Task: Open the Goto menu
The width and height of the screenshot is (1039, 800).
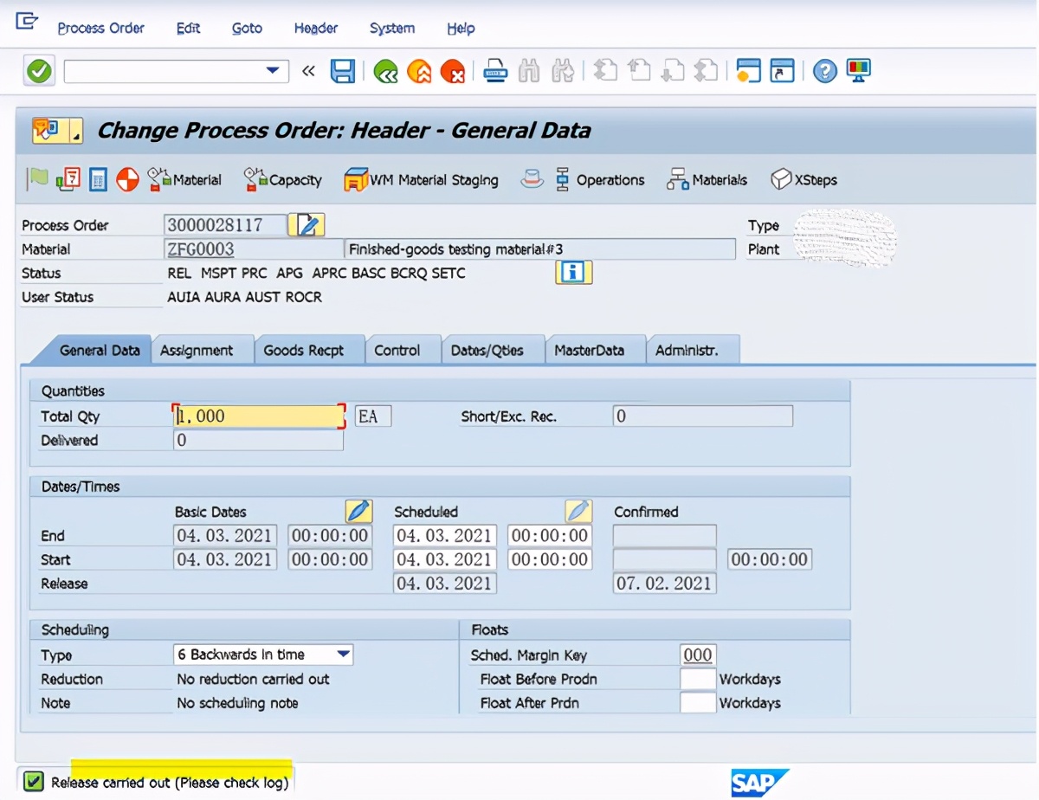Action: 246,28
